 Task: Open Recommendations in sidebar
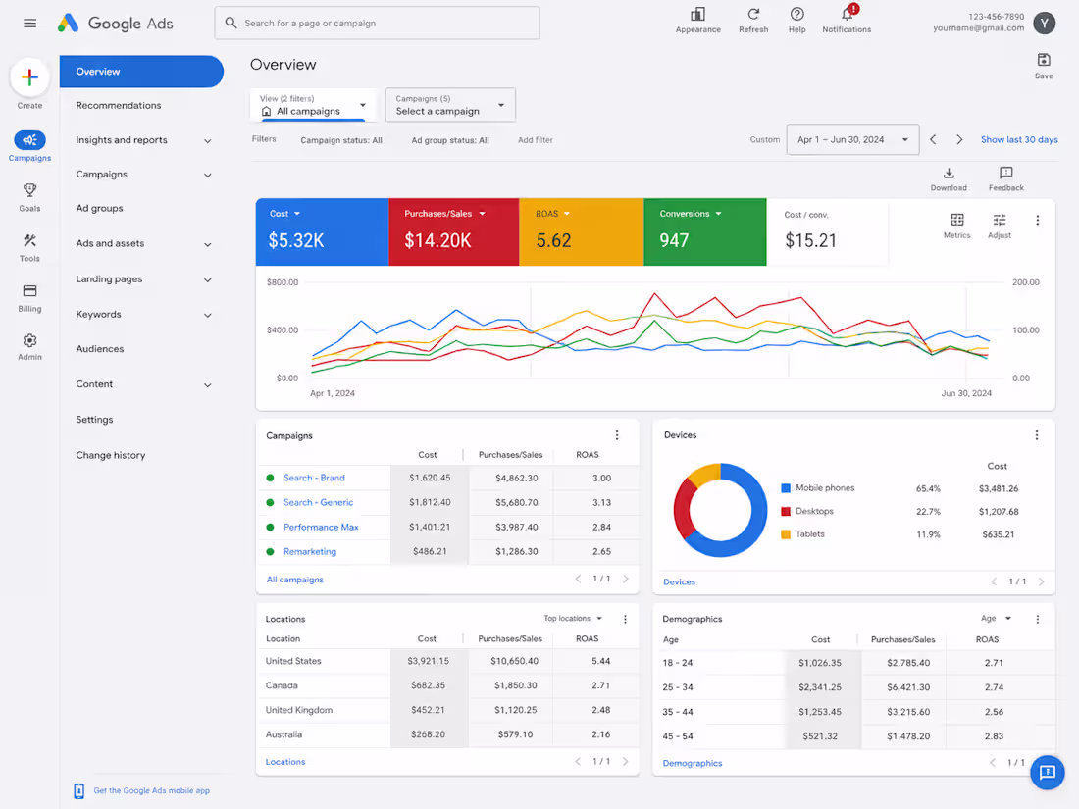click(x=119, y=105)
